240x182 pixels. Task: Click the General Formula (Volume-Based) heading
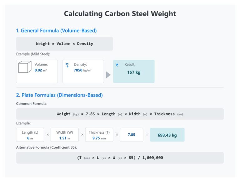56,31
